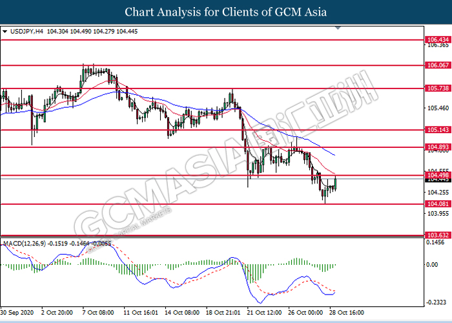Viewport: 452px width, 323px height.
Task: Click the -0.2323 MACD scale value
Action: click(435, 302)
